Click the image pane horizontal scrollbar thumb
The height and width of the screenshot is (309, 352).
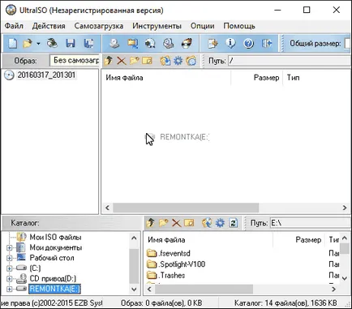click(x=186, y=208)
